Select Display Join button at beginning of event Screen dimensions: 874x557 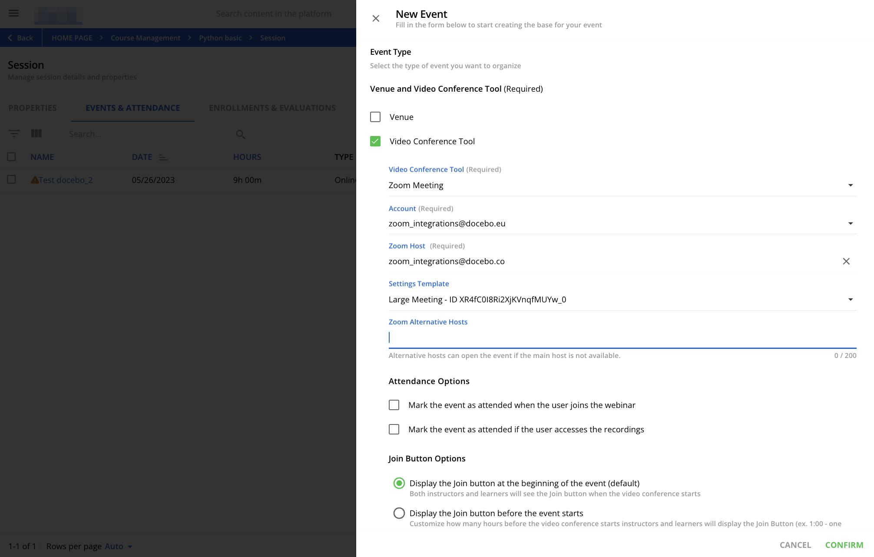pos(399,483)
